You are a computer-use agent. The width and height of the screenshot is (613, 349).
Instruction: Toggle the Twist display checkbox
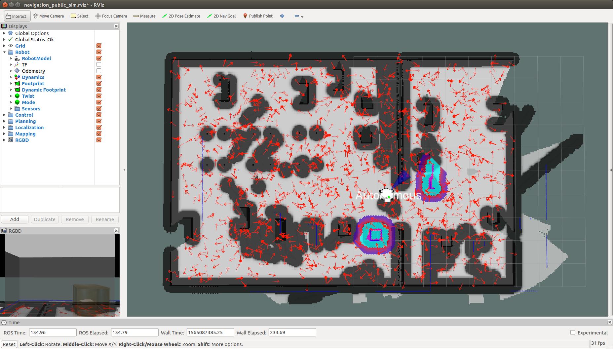click(99, 96)
